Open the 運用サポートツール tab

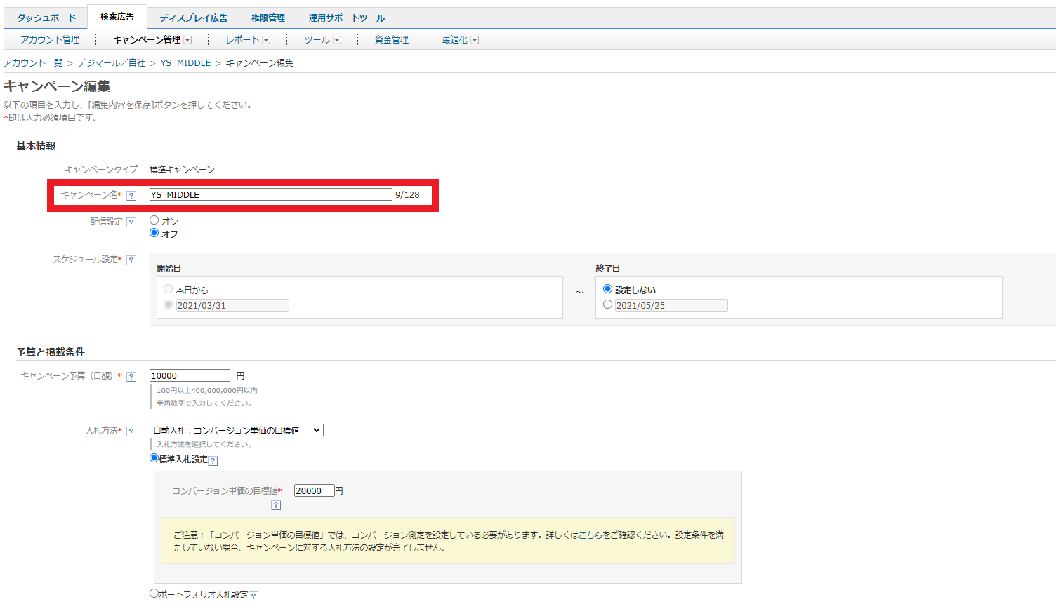347,18
